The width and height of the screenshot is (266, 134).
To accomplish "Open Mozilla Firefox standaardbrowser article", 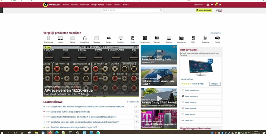I will tap(83, 117).
